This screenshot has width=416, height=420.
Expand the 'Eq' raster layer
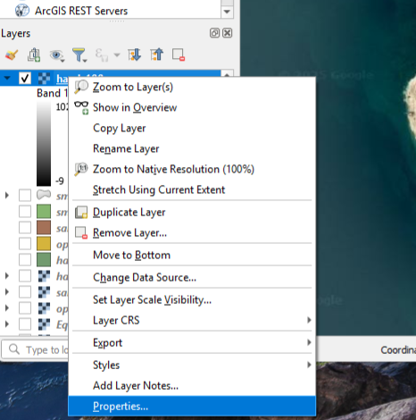pos(7,324)
